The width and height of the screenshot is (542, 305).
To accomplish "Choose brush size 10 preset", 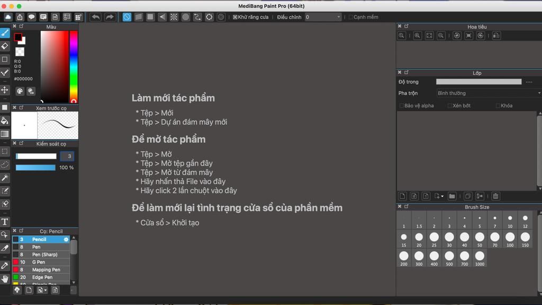I will tap(510, 220).
